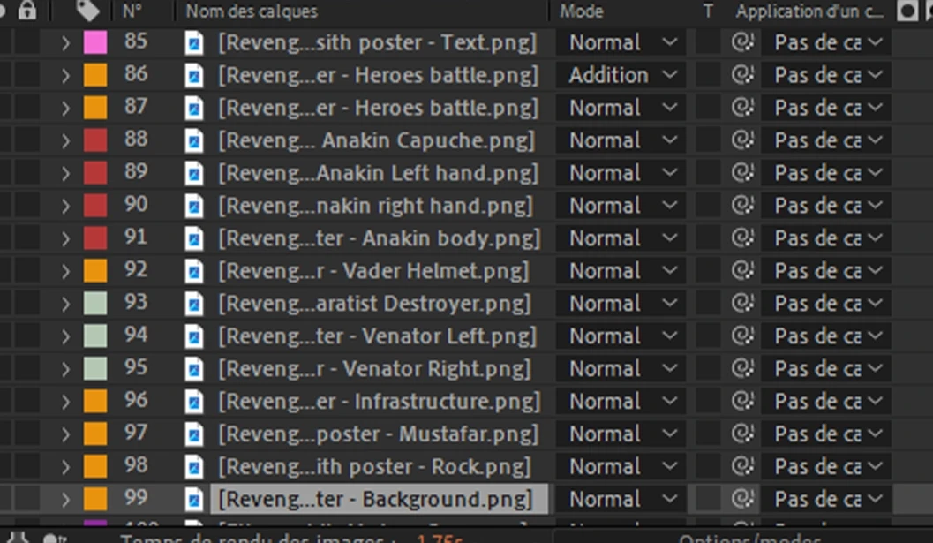This screenshot has height=543, width=933.
Task: Expand layer 99 Background properties
Action: click(65, 500)
